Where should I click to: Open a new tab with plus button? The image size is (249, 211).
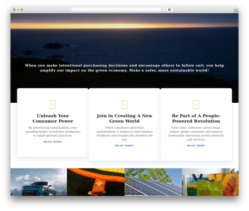click(236, 11)
